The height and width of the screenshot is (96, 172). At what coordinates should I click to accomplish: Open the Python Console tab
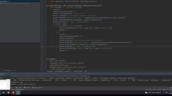pyautogui.click(x=37, y=88)
